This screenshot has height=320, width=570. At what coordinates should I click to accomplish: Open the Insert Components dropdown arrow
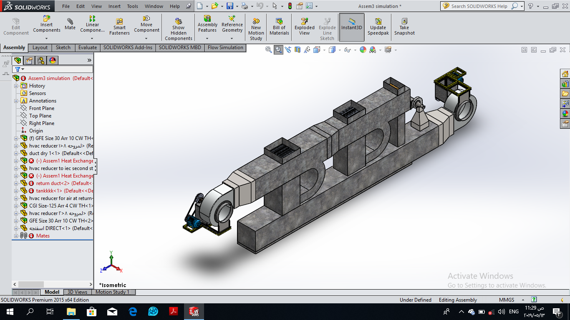[46, 38]
